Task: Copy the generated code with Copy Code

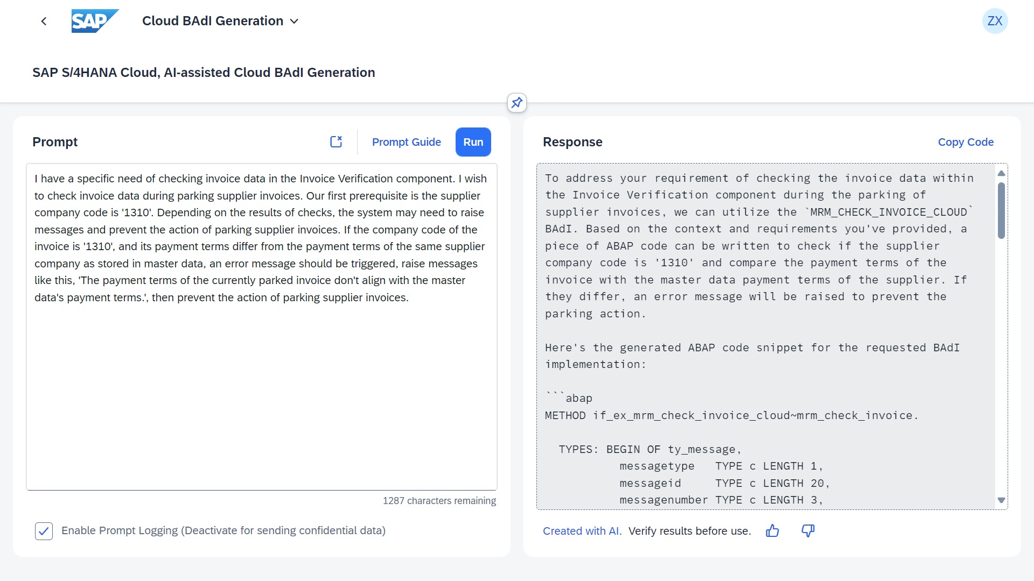Action: pos(966,142)
